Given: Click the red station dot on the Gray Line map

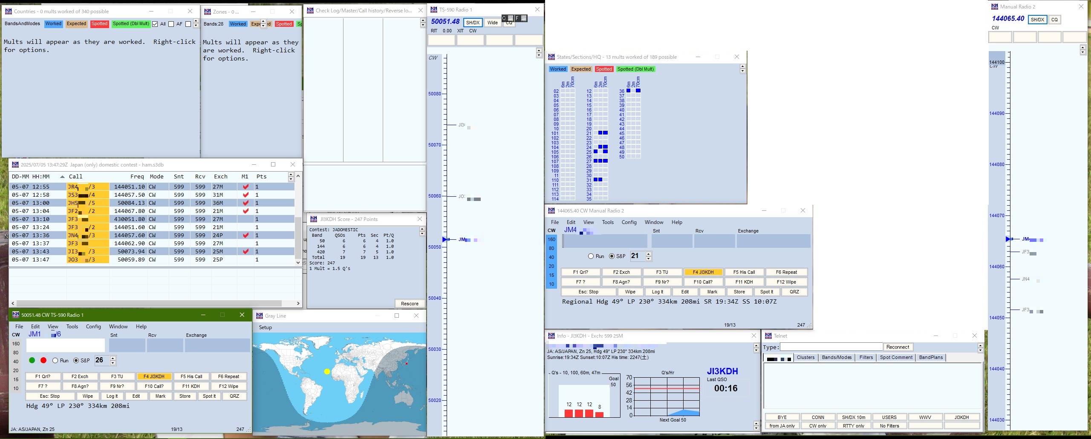Looking at the screenshot, I should [x=406, y=363].
